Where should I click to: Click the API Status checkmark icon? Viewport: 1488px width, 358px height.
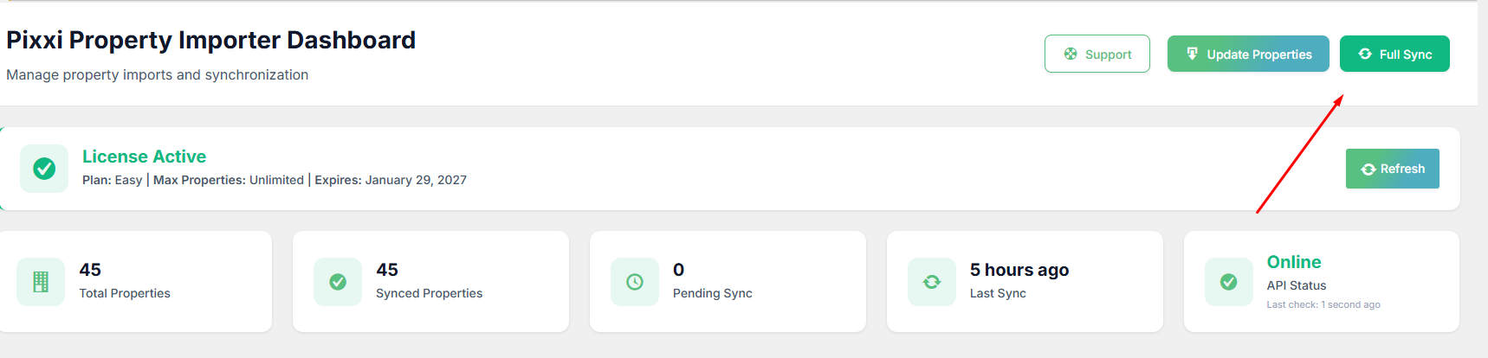(x=1228, y=282)
